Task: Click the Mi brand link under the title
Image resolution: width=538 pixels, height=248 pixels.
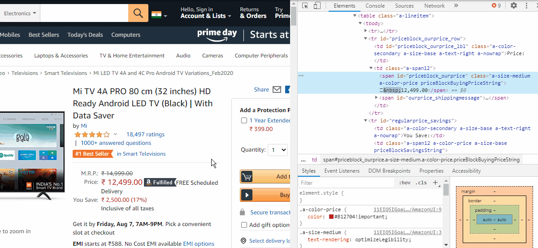Action: (84, 126)
